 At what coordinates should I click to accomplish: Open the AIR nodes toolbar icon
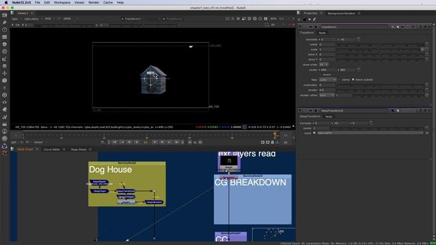(x=5, y=139)
